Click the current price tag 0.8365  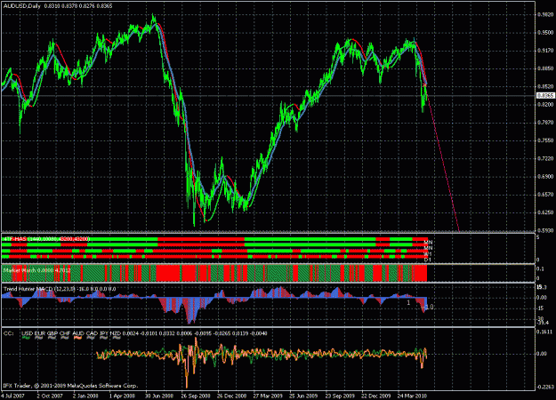545,96
